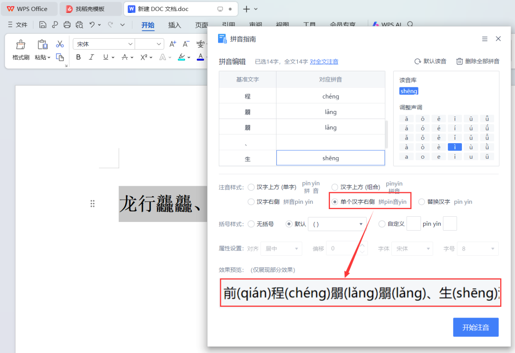Image resolution: width=515 pixels, height=353 pixels.
Task: Open Print Preview icon
Action: tap(80, 25)
